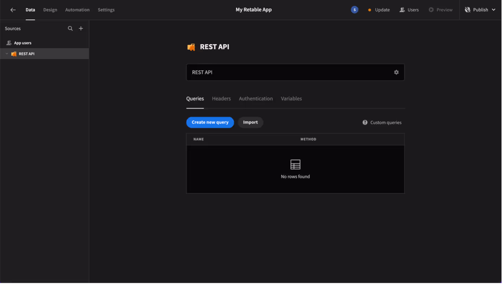This screenshot has height=284, width=503.
Task: Click the orange REST API icon in sidebar
Action: point(14,54)
